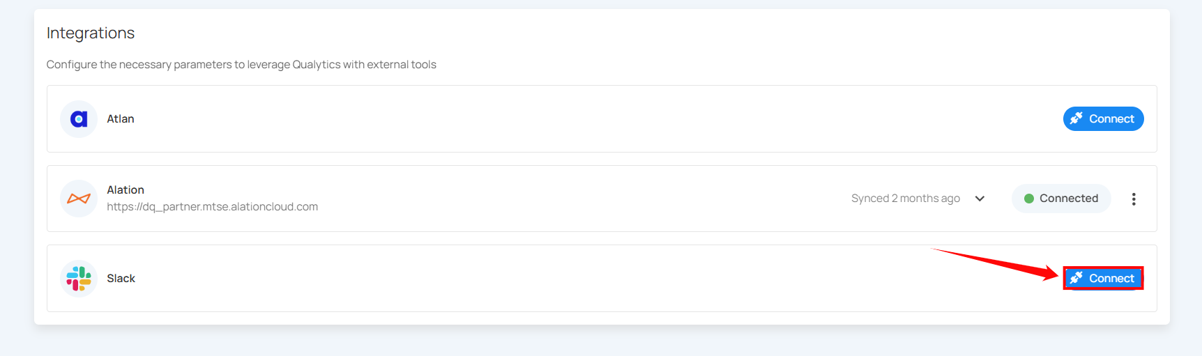The image size is (1202, 356).
Task: Click empty area of the Atlan row
Action: coord(558,119)
